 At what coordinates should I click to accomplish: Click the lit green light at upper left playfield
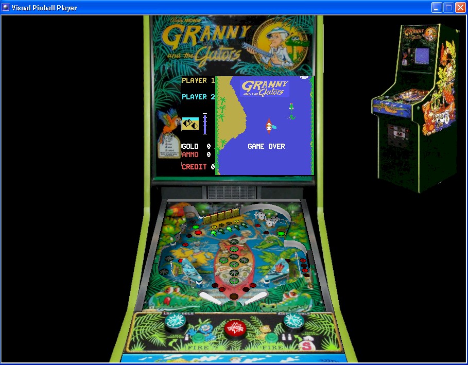[x=196, y=227]
